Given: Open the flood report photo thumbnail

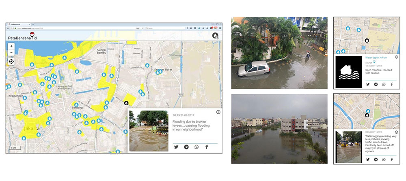Looking at the screenshot, I should [149, 130].
